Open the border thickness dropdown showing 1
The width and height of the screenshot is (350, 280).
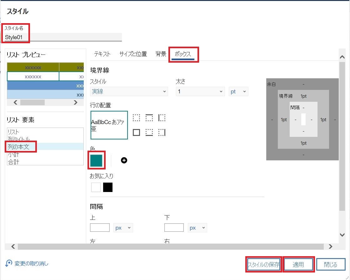coord(200,91)
